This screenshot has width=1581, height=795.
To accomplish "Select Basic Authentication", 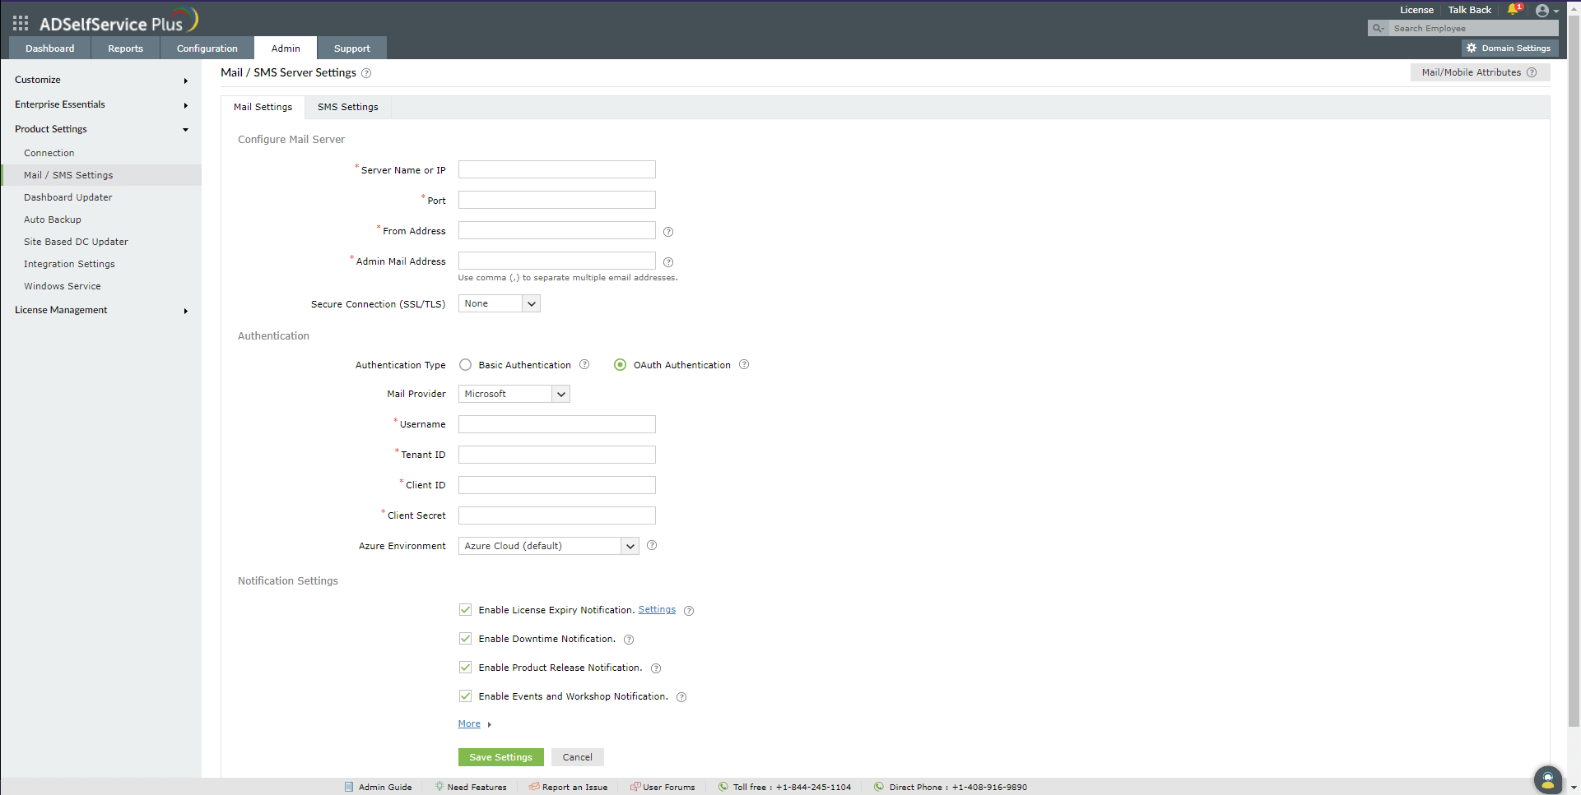I will point(465,364).
